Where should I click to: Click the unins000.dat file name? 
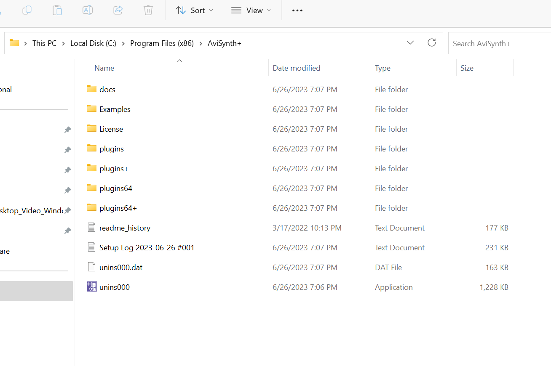(x=121, y=268)
